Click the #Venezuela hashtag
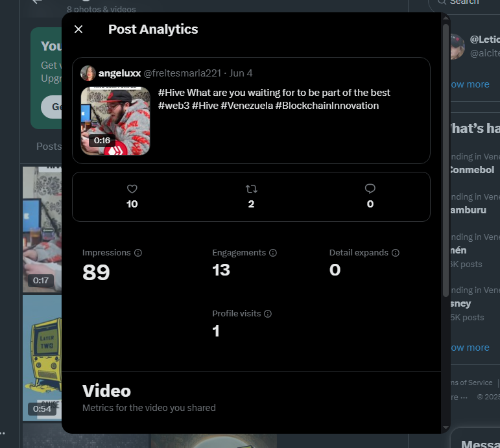The image size is (500, 448). [247, 106]
